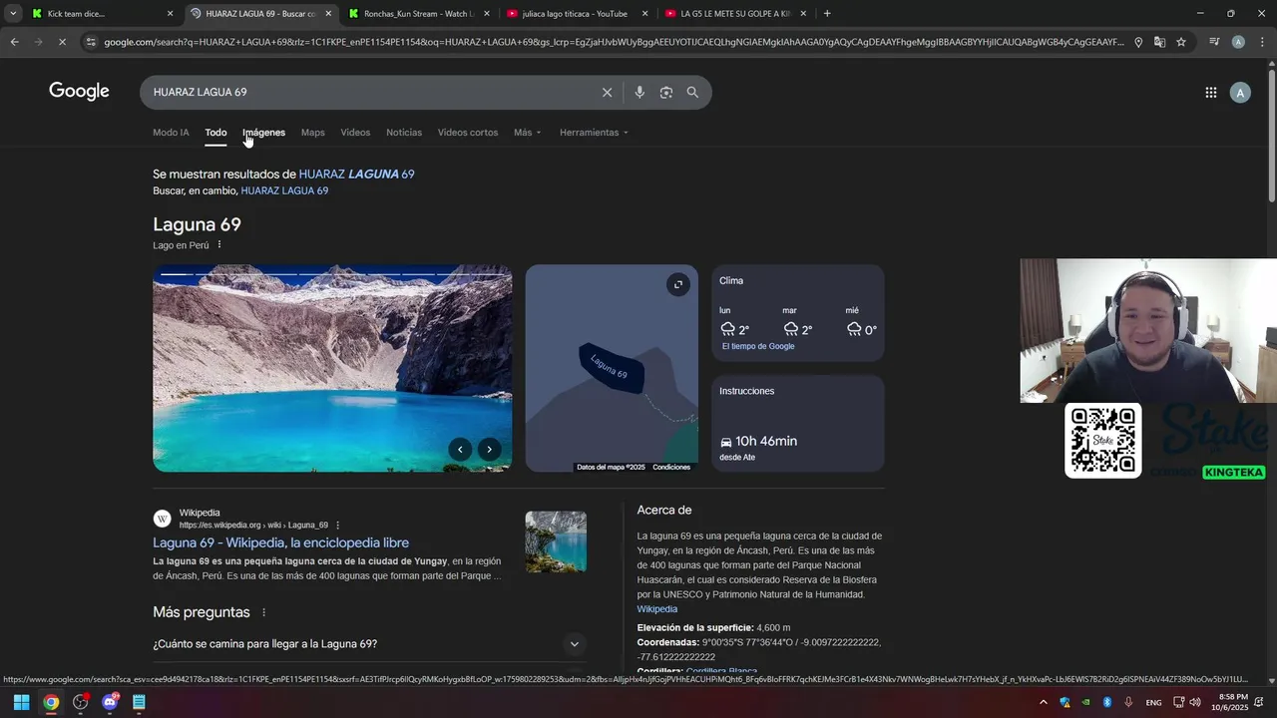Search instead for HUARAZ LAGUA 69
The image size is (1277, 718).
[x=284, y=190]
